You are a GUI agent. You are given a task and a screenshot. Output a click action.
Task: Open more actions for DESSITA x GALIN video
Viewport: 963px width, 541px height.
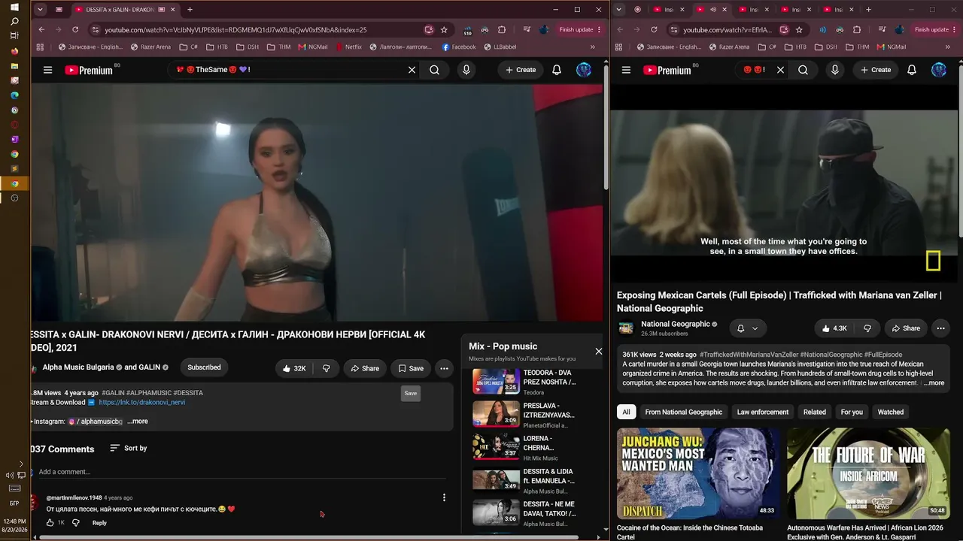[444, 368]
